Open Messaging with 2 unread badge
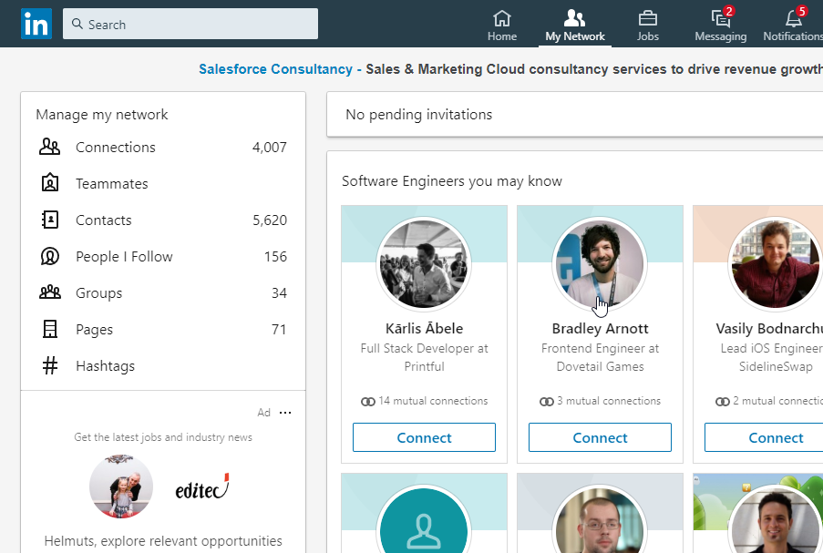Viewport: 823px width, 553px height. [720, 18]
